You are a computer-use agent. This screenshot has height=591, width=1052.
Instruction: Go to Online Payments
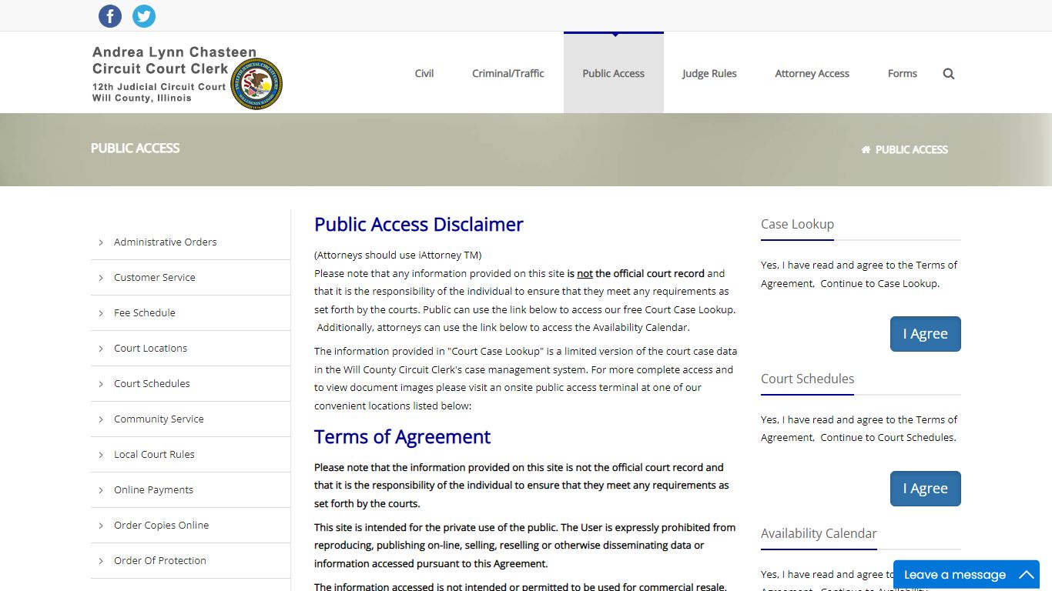154,489
